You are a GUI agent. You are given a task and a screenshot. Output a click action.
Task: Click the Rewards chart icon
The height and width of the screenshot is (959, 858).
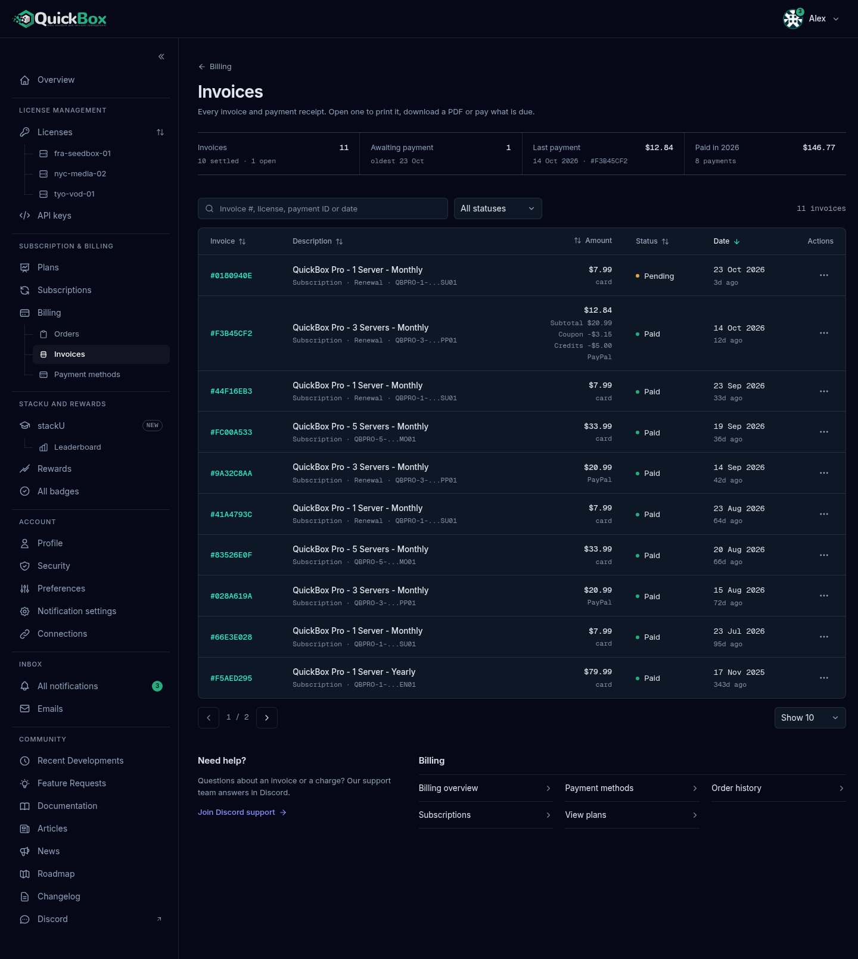tap(24, 469)
